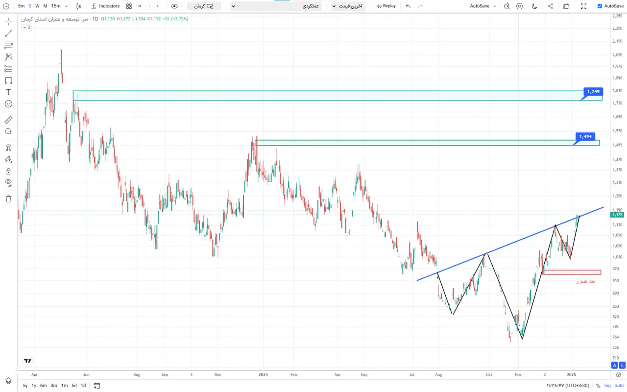This screenshot has height=392, width=627.
Task: Expand the AutoSave layout dropdown
Action: coord(483,6)
